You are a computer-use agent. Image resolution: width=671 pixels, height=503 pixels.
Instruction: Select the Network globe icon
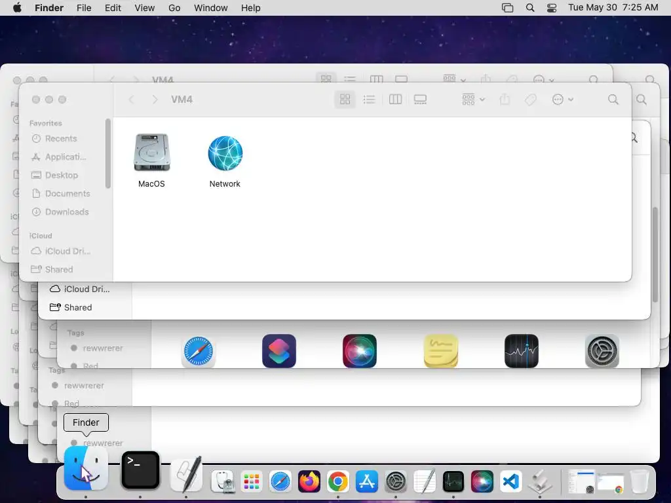click(225, 153)
